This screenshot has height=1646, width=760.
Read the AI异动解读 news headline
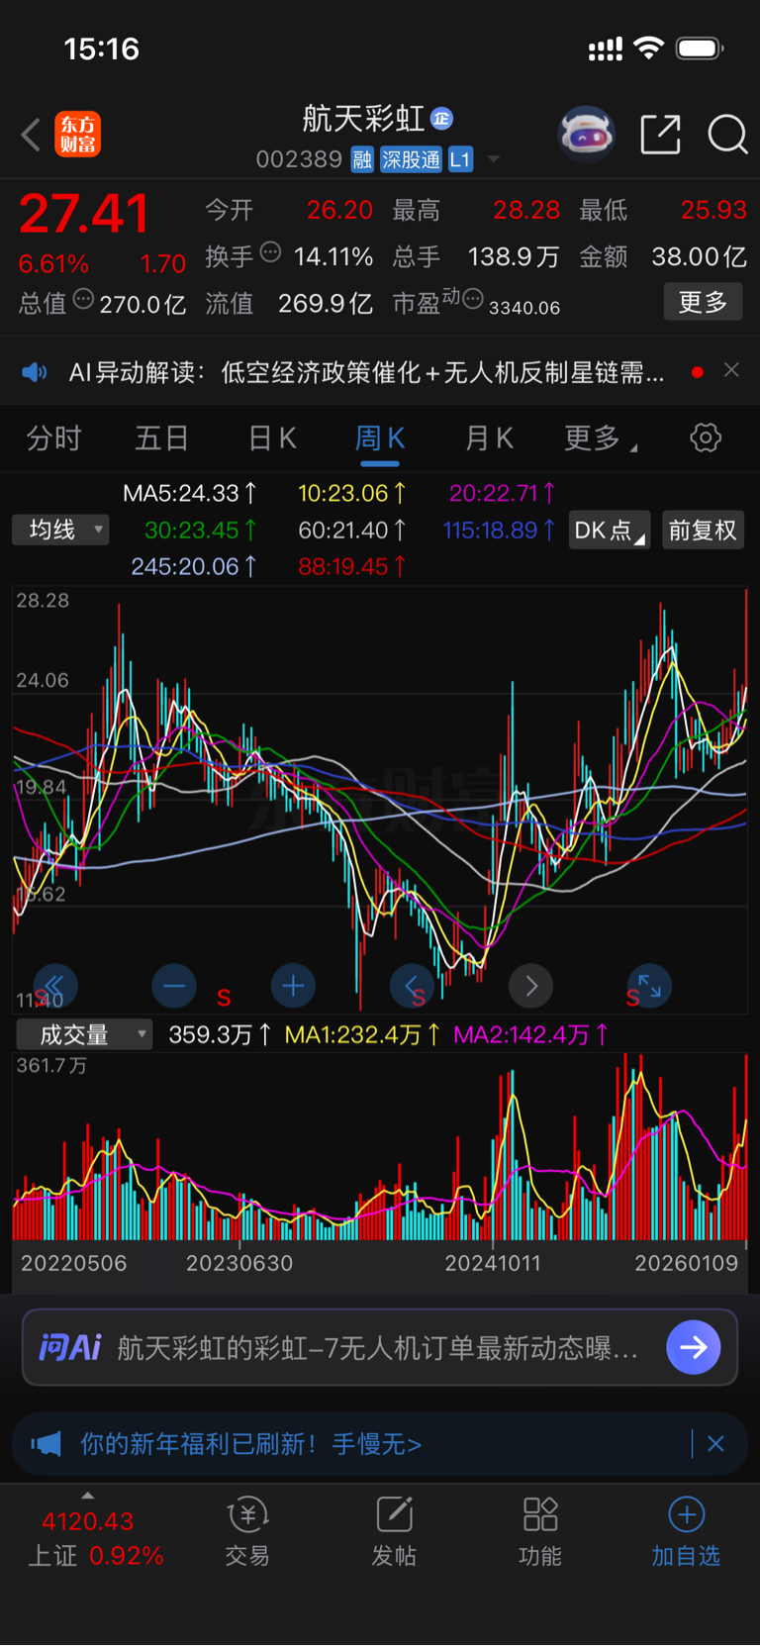(x=366, y=372)
